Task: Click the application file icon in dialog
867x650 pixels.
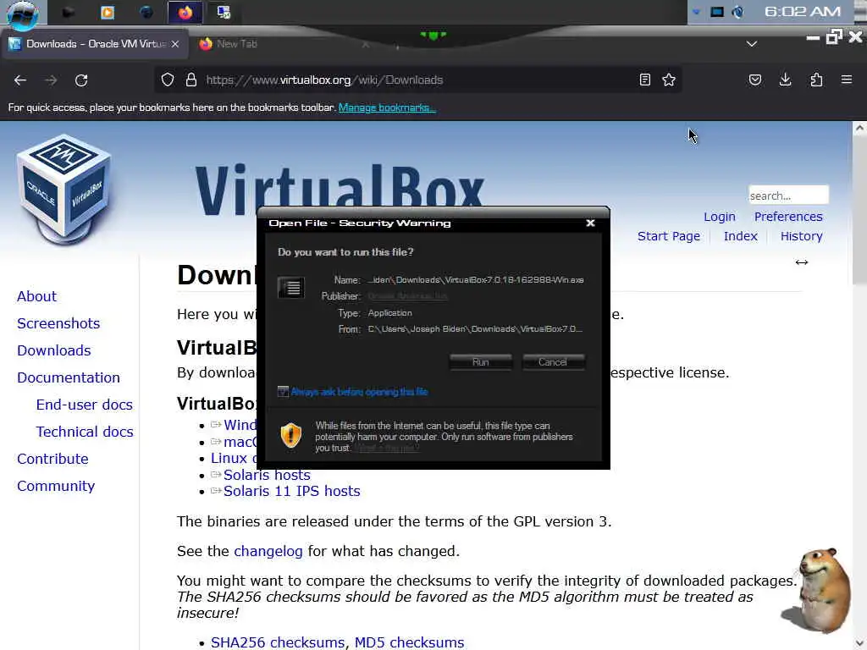Action: coord(291,288)
